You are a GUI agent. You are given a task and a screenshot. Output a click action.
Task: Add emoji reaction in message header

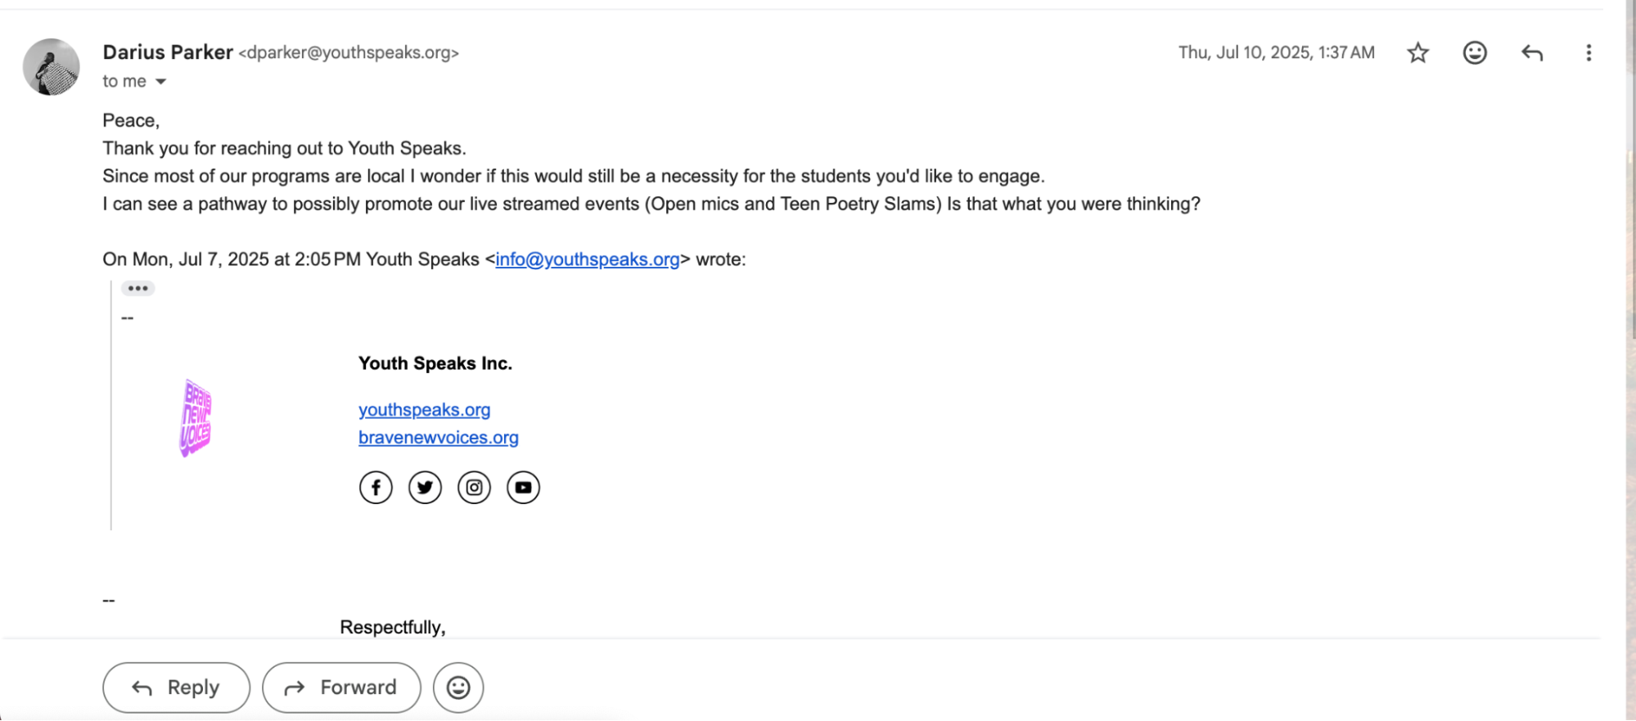pos(1475,53)
